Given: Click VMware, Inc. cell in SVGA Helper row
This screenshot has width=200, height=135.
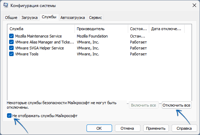Looking at the screenshot, I should tap(88, 48).
